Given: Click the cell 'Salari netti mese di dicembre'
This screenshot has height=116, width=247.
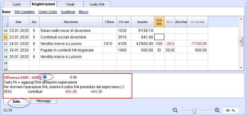Looking at the screenshot, I should click(x=71, y=31).
